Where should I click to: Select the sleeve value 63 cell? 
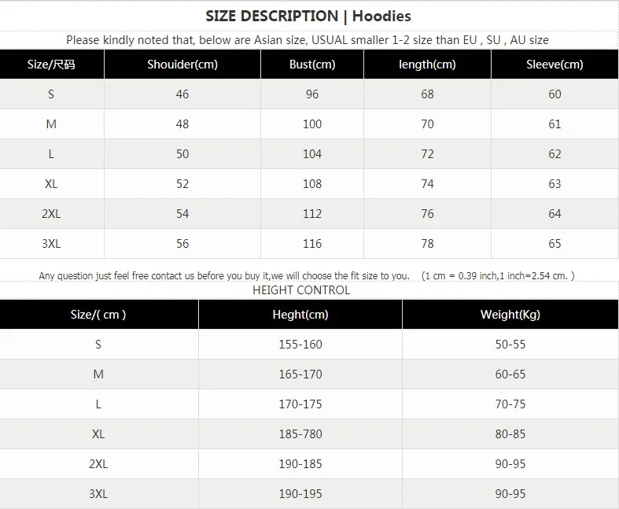(x=555, y=184)
